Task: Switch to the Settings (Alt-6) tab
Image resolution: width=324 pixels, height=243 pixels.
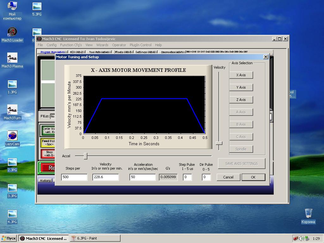Action: point(145,52)
